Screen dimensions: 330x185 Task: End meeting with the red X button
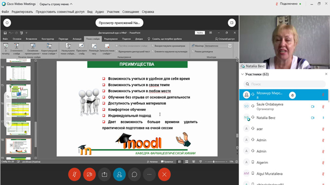(x=164, y=174)
